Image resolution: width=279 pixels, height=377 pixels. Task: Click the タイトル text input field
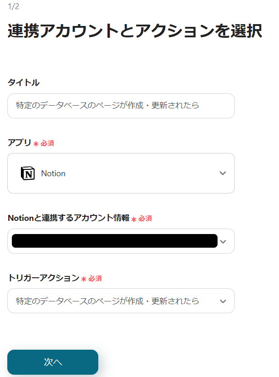(x=121, y=106)
